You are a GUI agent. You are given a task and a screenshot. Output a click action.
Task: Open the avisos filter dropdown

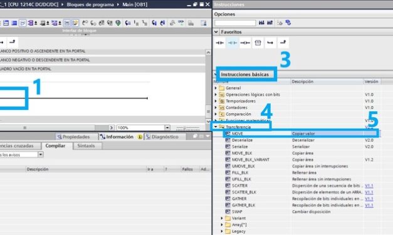click(x=40, y=154)
